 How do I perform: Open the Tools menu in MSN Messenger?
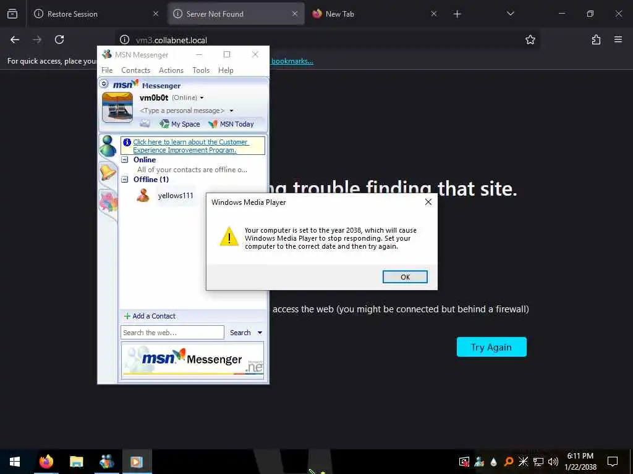point(201,70)
